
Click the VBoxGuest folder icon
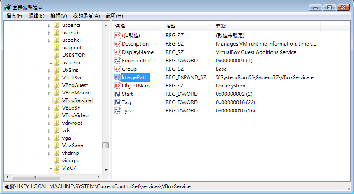click(56, 85)
